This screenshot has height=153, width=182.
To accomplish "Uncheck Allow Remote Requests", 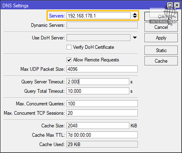I will [69, 60].
